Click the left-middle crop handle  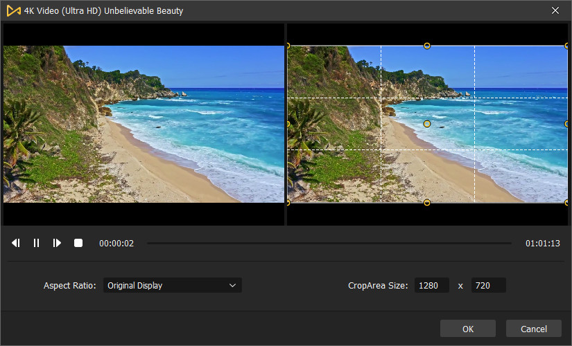tap(288, 124)
